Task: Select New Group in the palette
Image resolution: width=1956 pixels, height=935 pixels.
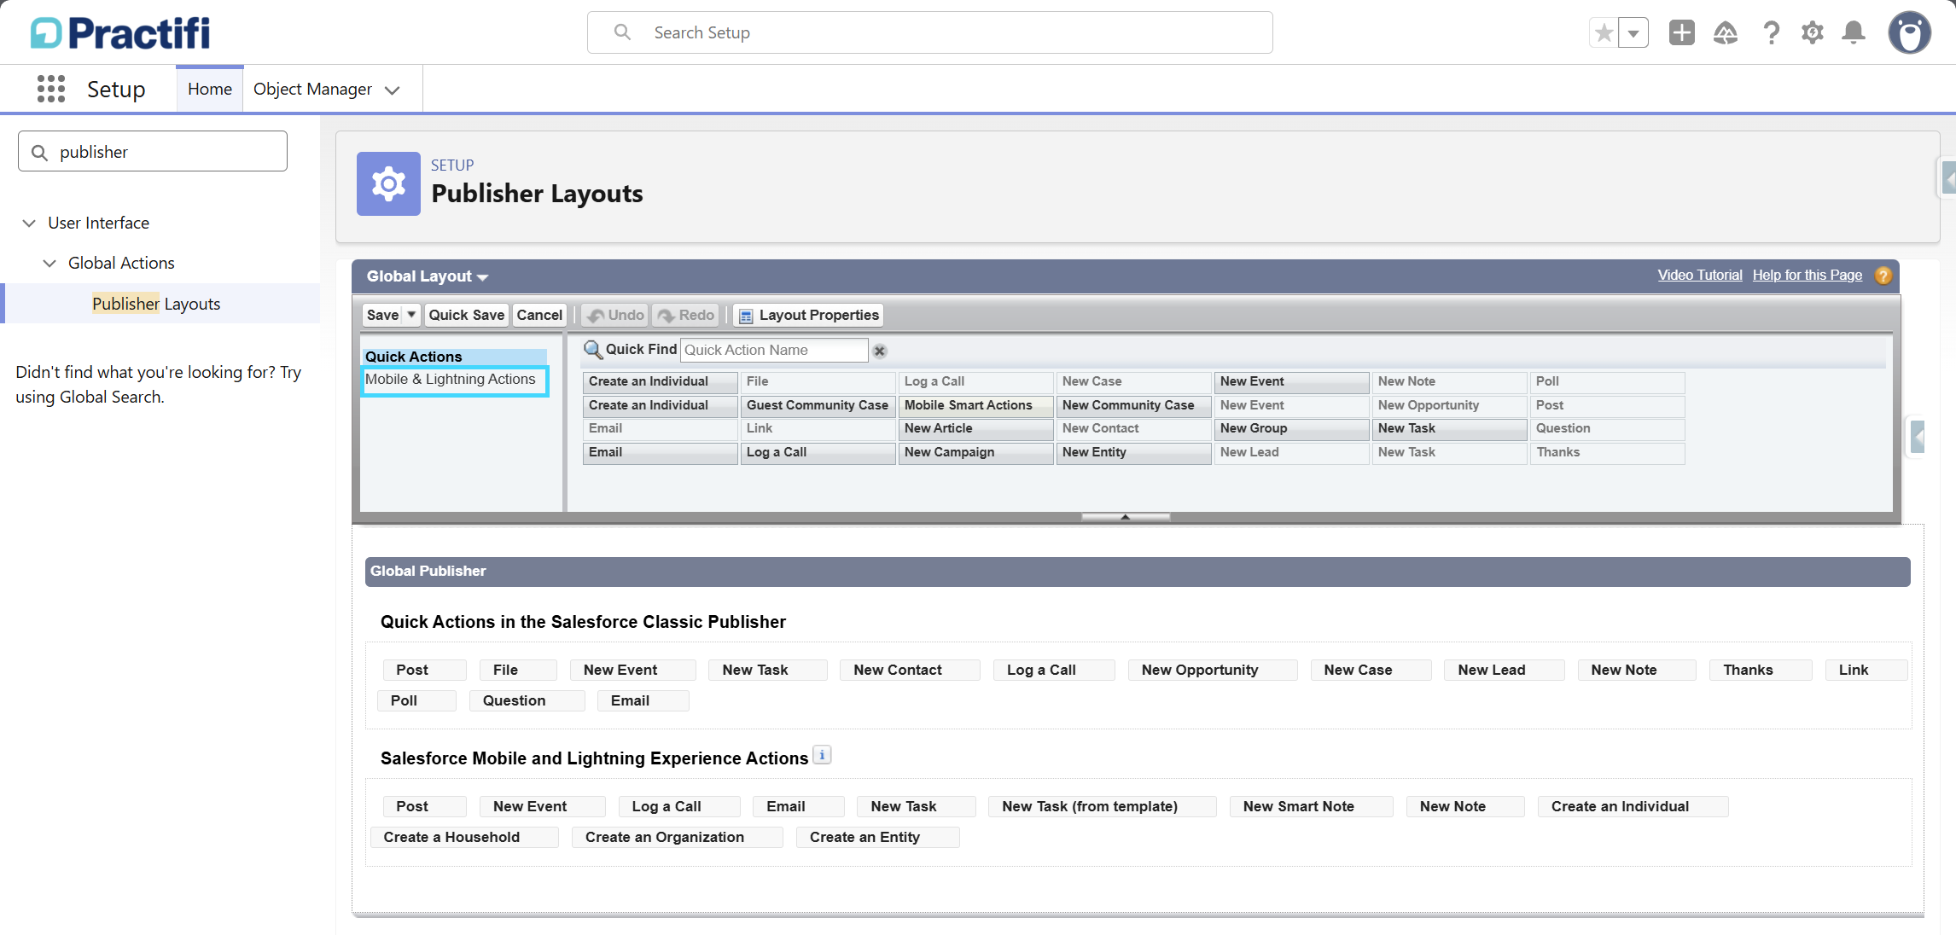Action: 1291,428
